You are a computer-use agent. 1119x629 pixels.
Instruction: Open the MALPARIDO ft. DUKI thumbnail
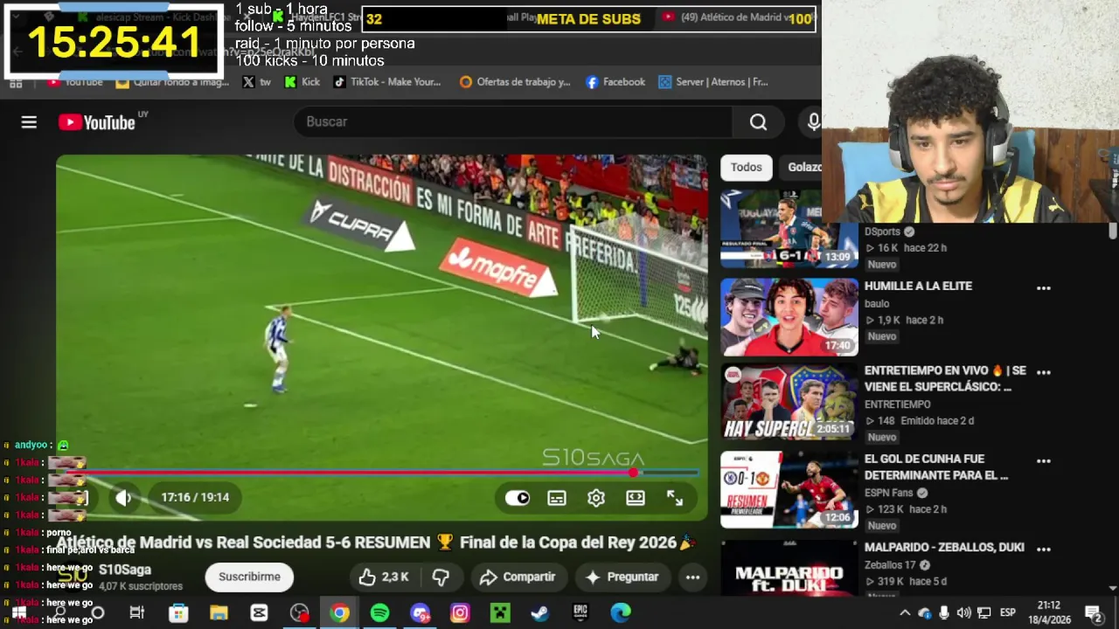coord(789,568)
